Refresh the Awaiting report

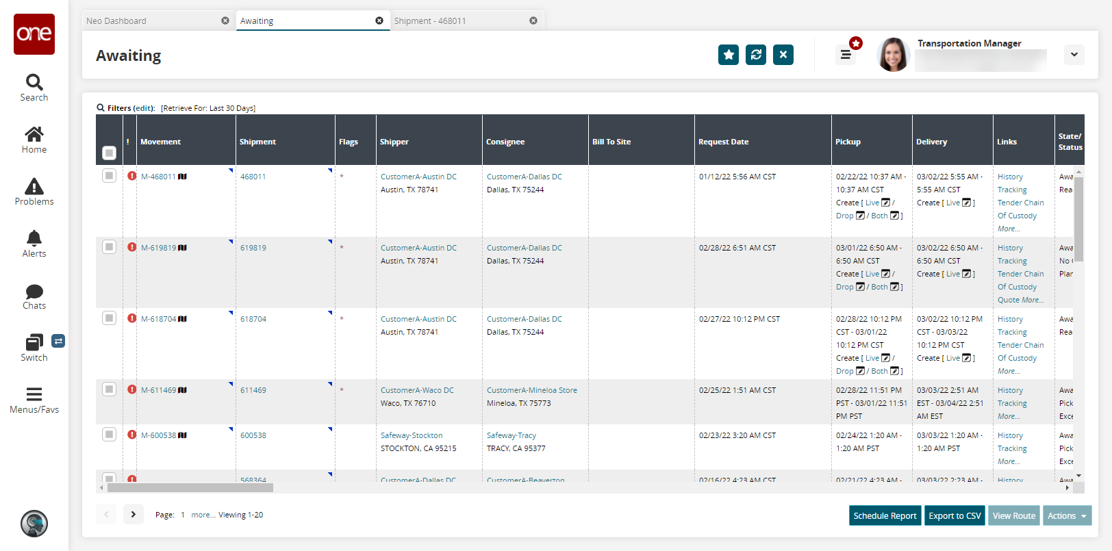[x=756, y=55]
